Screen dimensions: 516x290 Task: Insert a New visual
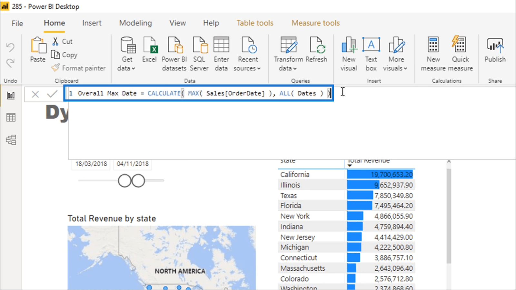(349, 54)
